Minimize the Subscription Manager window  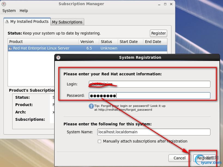click(x=159, y=4)
